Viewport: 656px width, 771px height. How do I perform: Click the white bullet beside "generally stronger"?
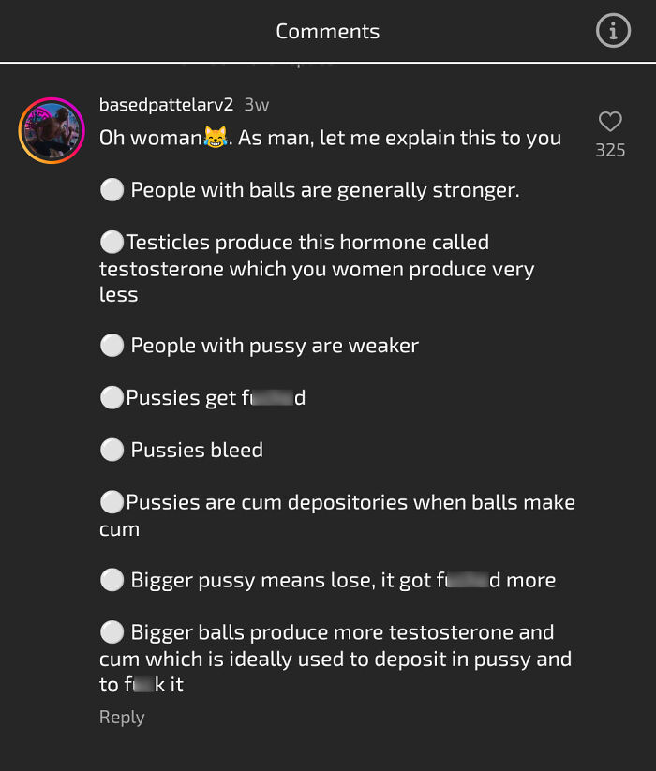(112, 190)
